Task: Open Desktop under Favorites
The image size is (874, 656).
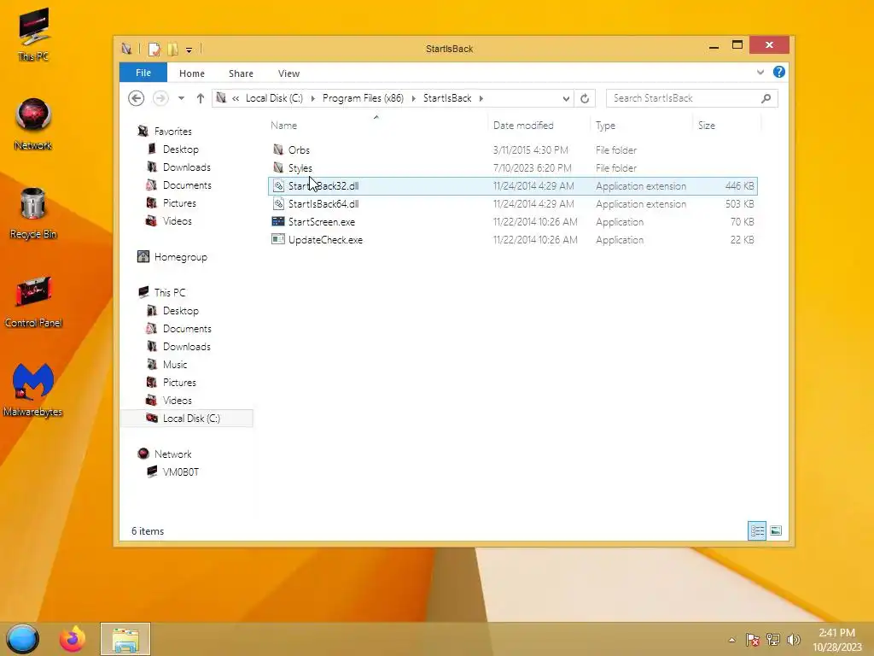Action: (x=181, y=149)
